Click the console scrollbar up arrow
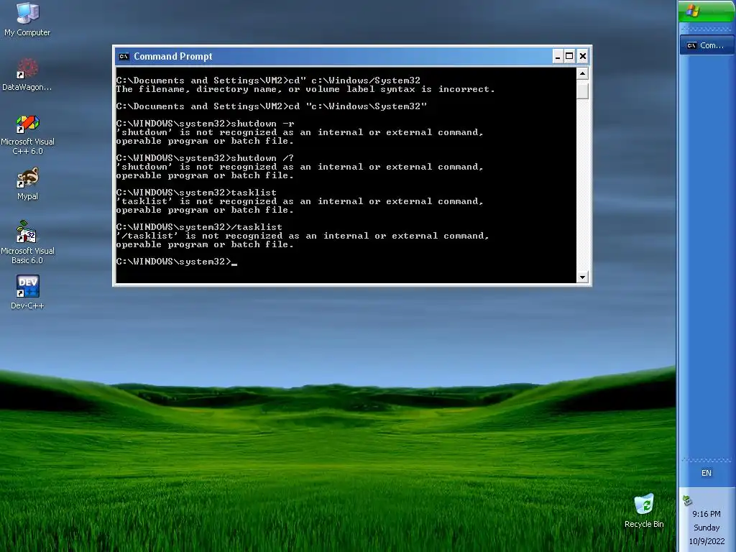The image size is (736, 552). 582,74
